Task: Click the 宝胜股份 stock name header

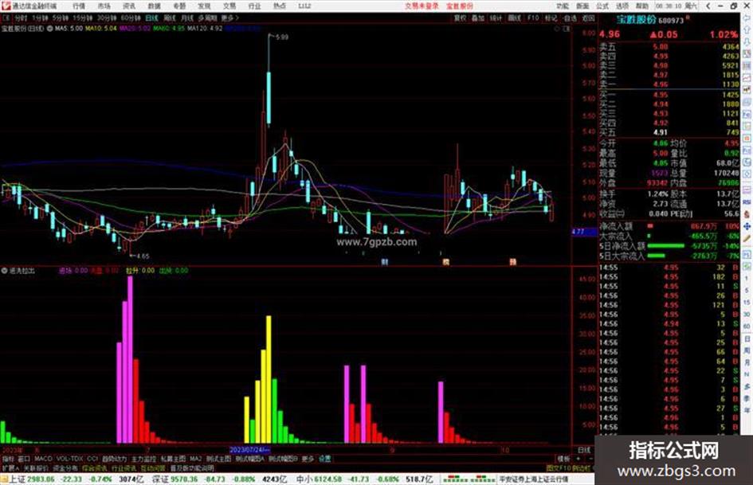Action: click(636, 20)
